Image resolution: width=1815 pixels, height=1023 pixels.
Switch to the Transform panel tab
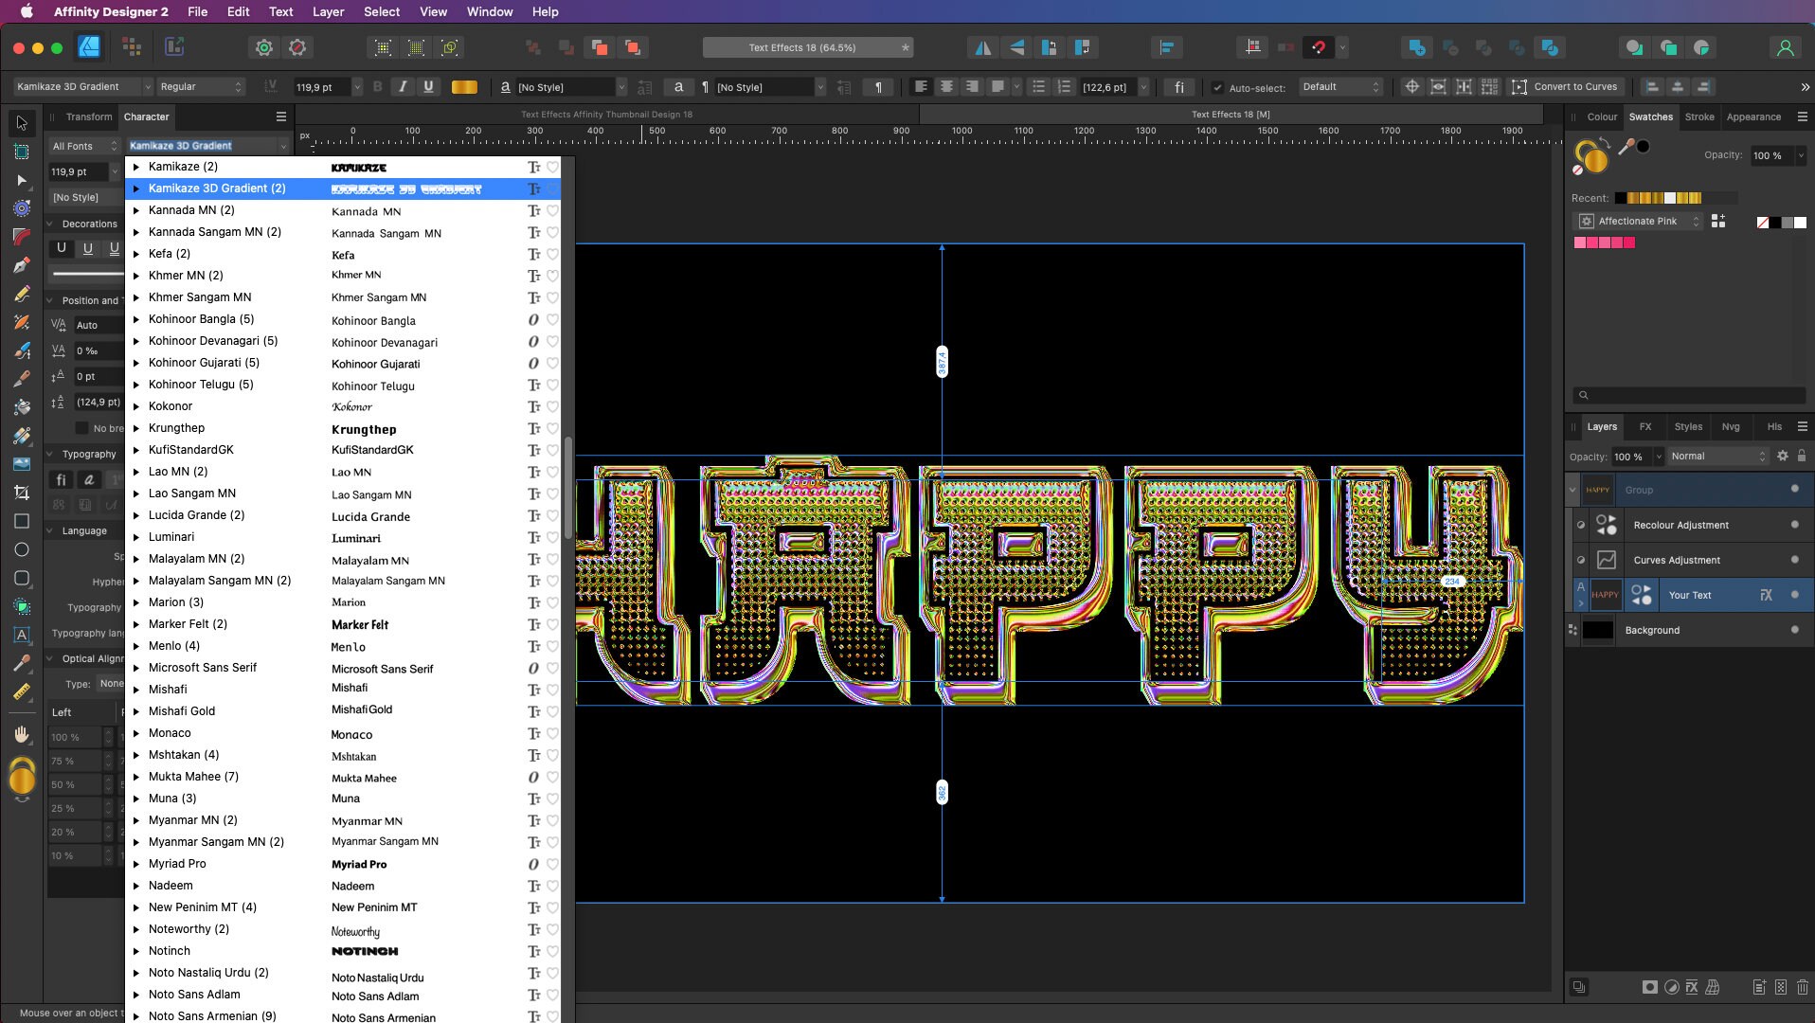pos(89,117)
